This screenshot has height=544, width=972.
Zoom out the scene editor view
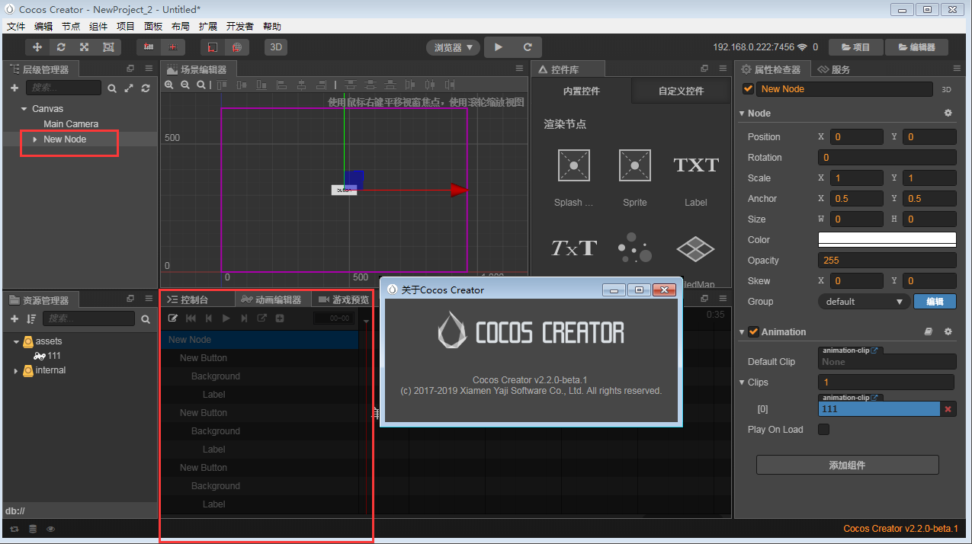tap(185, 85)
